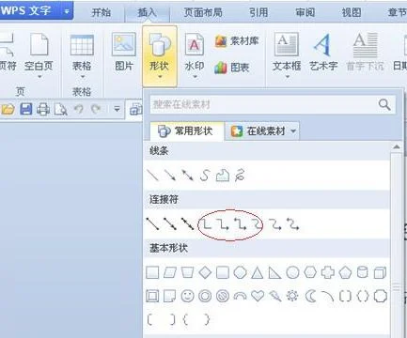
Task: Insert the Block Arc shape
Action: click(240, 296)
